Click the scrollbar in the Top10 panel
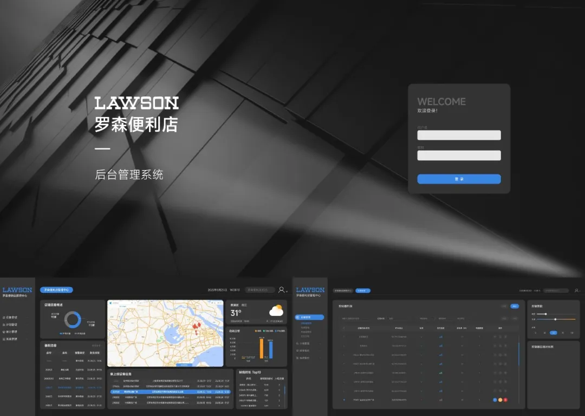This screenshot has width=585, height=416. click(x=285, y=390)
